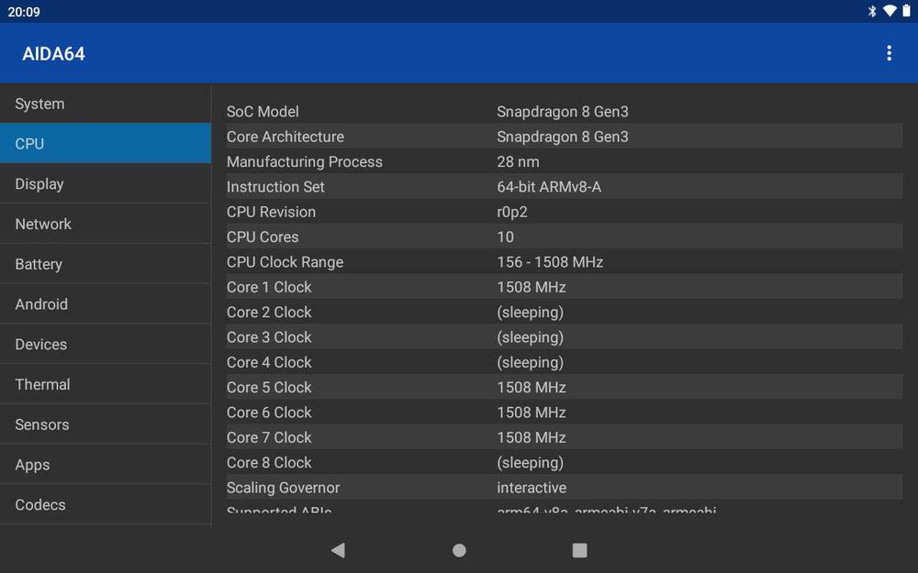This screenshot has width=918, height=573.
Task: Select the Core 4 Clock label
Action: click(269, 363)
